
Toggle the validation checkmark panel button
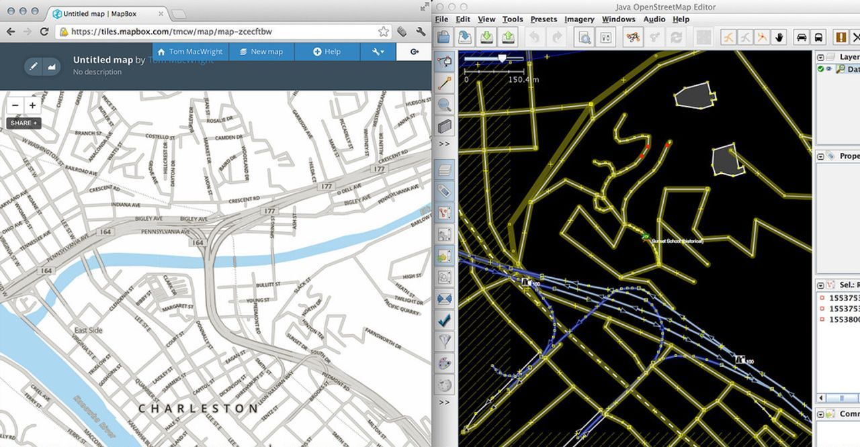(x=444, y=320)
